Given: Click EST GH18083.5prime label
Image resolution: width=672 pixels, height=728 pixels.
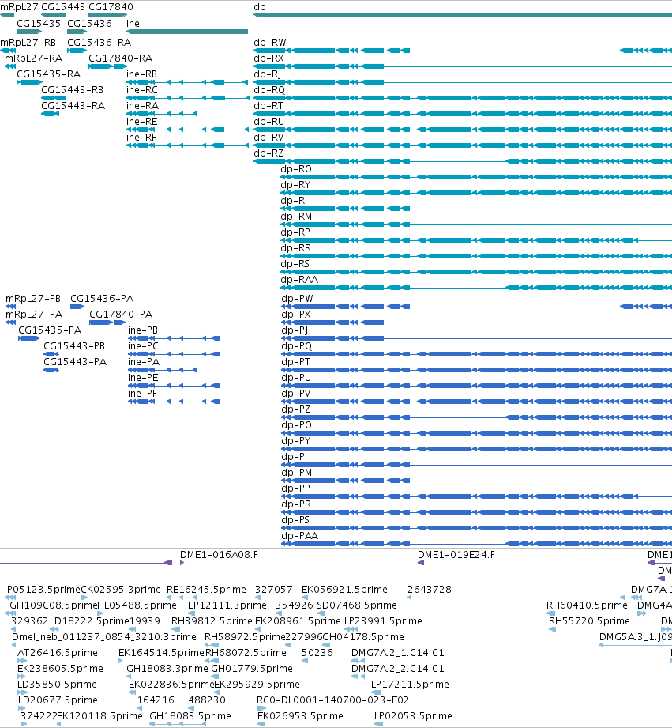Looking at the screenshot, I should (x=190, y=716).
